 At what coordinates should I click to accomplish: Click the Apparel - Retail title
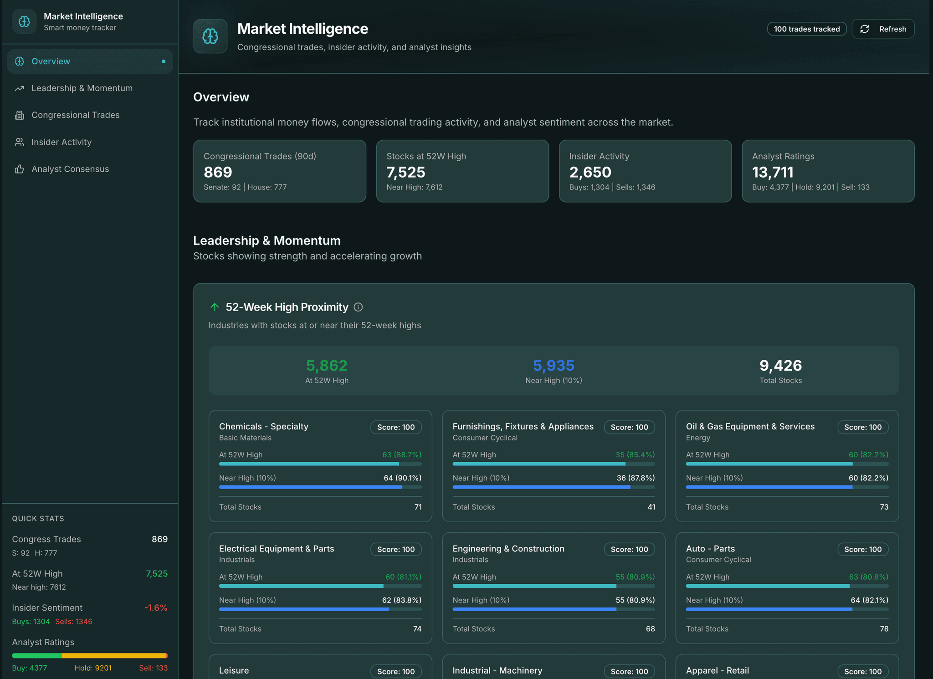pos(718,671)
